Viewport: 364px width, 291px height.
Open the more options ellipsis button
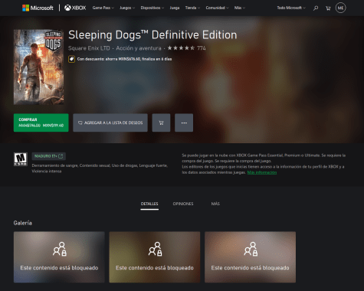(x=184, y=123)
